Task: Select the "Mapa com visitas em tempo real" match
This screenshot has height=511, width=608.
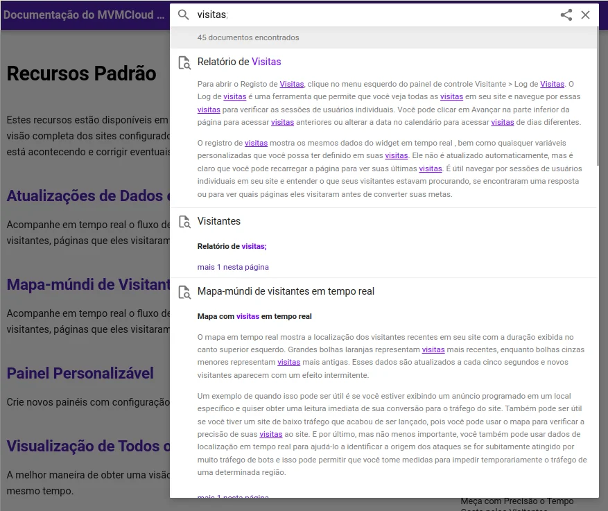Action: pyautogui.click(x=254, y=316)
